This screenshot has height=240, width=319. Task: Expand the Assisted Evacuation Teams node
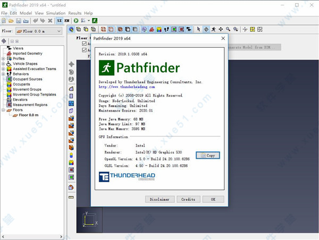3,69
